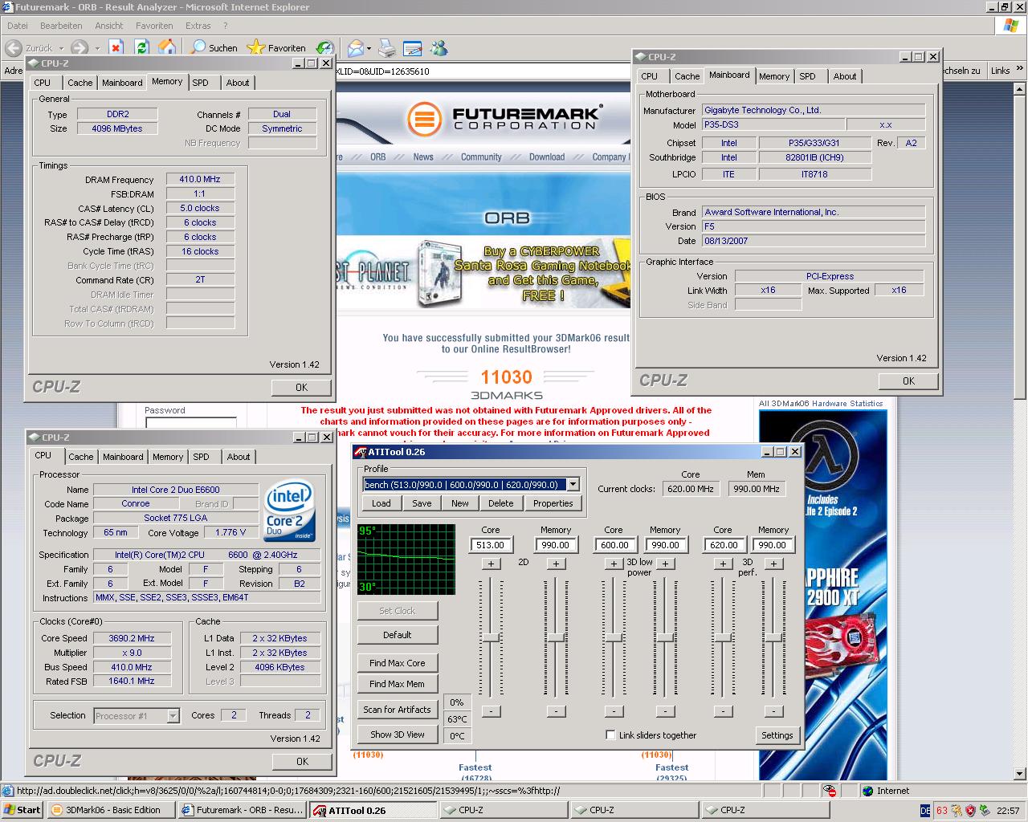Click the Default button in ATITool
Viewport: 1028px width, 822px height.
pyautogui.click(x=398, y=635)
